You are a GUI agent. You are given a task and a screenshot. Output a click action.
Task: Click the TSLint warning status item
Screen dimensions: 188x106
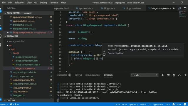pyautogui.click(x=177, y=104)
